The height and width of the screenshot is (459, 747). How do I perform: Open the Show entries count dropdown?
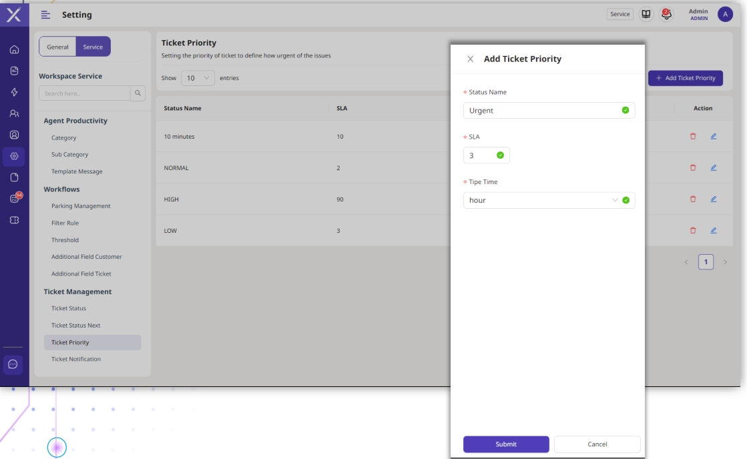198,78
